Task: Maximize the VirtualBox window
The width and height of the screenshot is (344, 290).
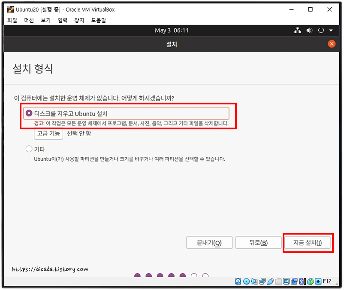Action: tap(310, 9)
